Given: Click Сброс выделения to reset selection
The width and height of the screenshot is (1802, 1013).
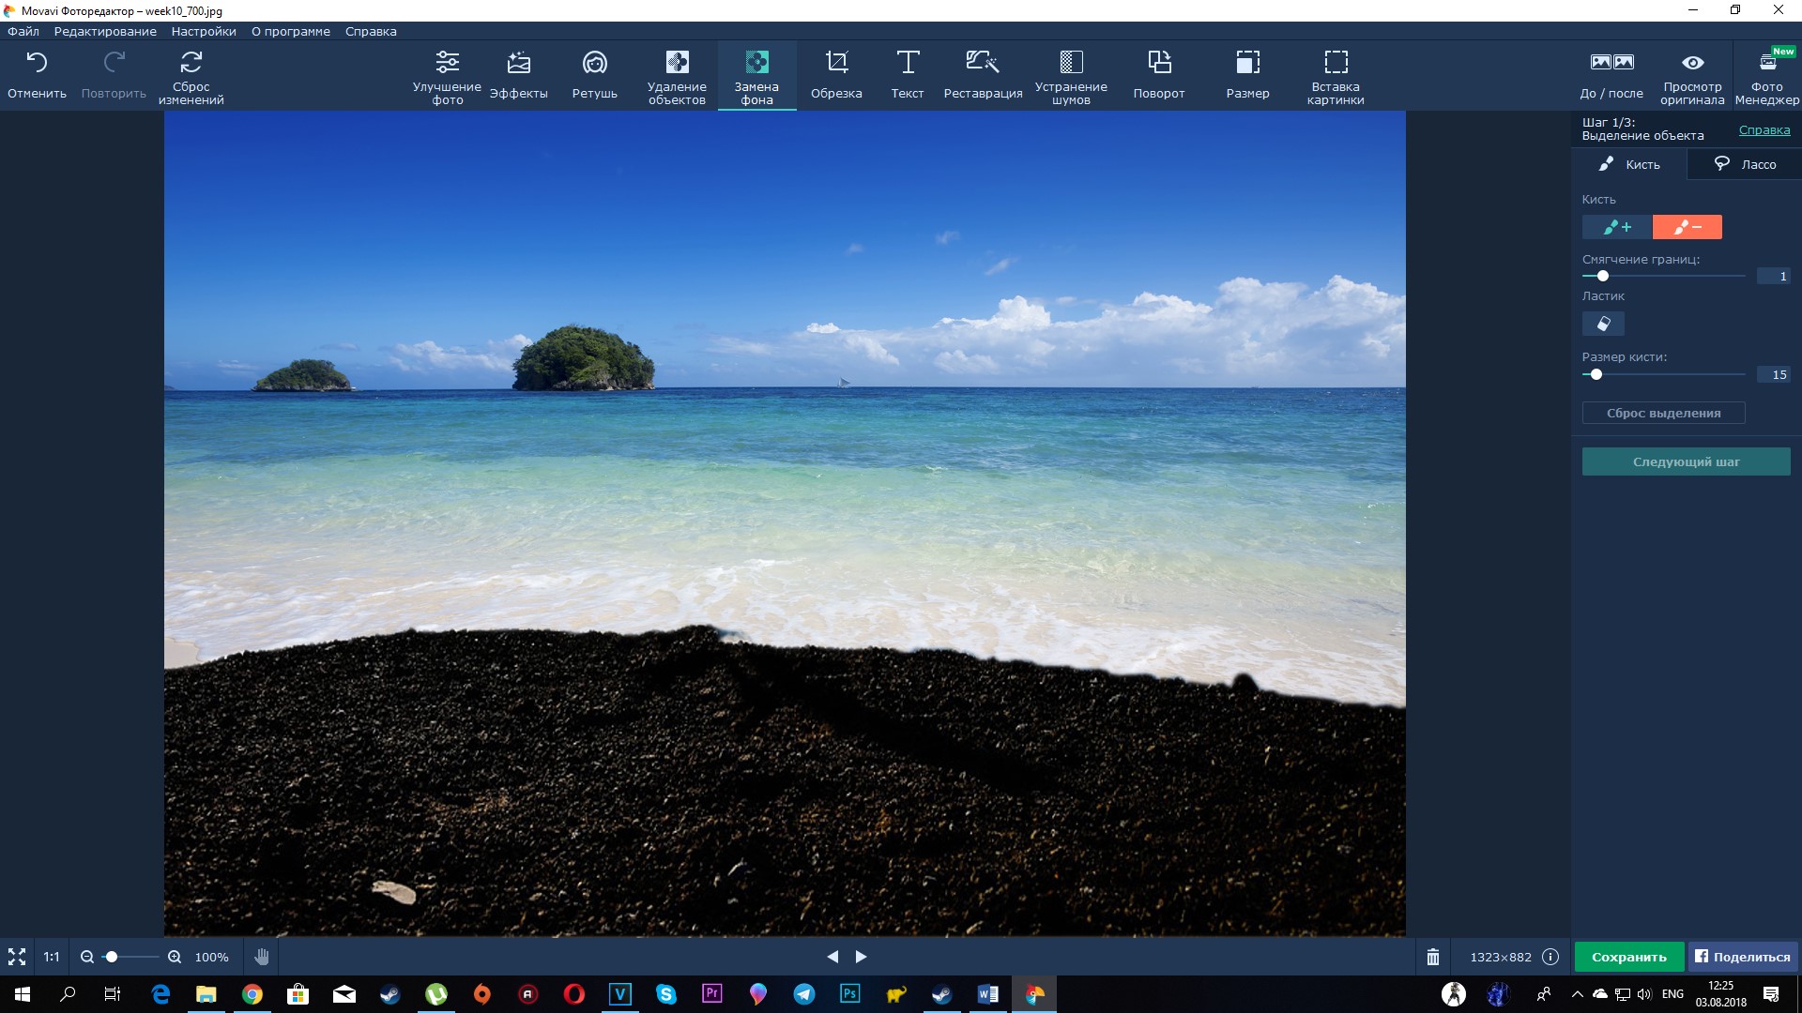Looking at the screenshot, I should (x=1663, y=412).
